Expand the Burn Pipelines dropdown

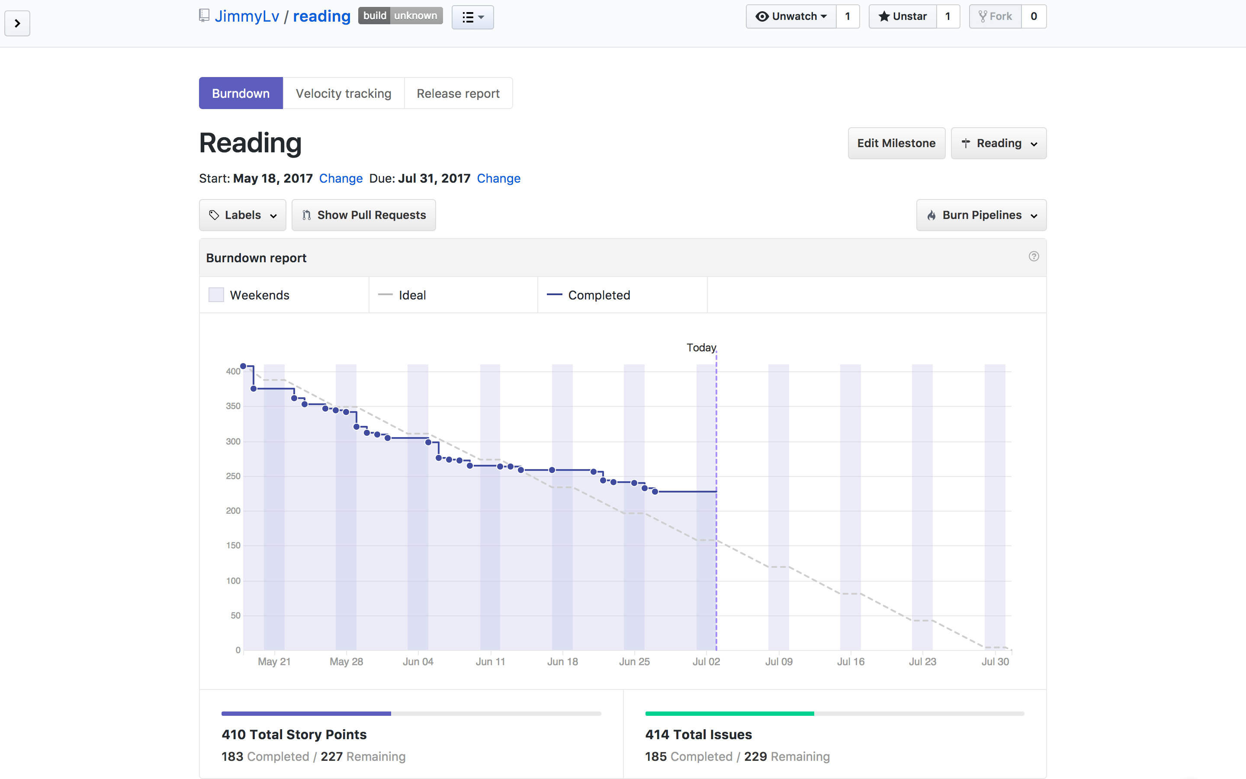point(981,216)
